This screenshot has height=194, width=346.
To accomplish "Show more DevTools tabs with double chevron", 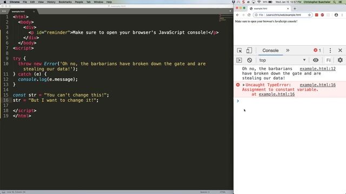I will (288, 50).
